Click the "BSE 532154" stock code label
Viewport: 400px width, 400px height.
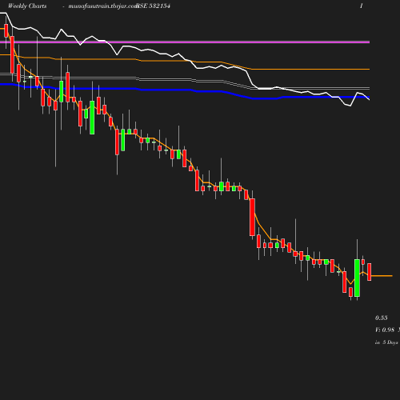click(x=153, y=6)
